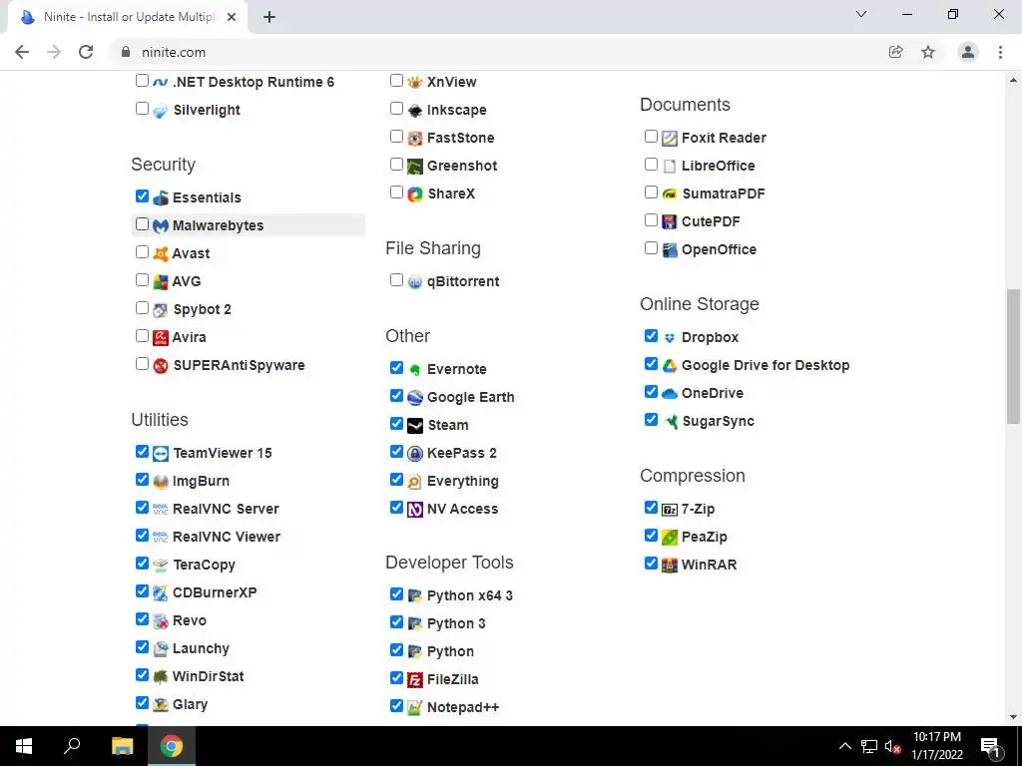Image resolution: width=1022 pixels, height=766 pixels.
Task: Click the muted volume tray icon
Action: pos(893,747)
